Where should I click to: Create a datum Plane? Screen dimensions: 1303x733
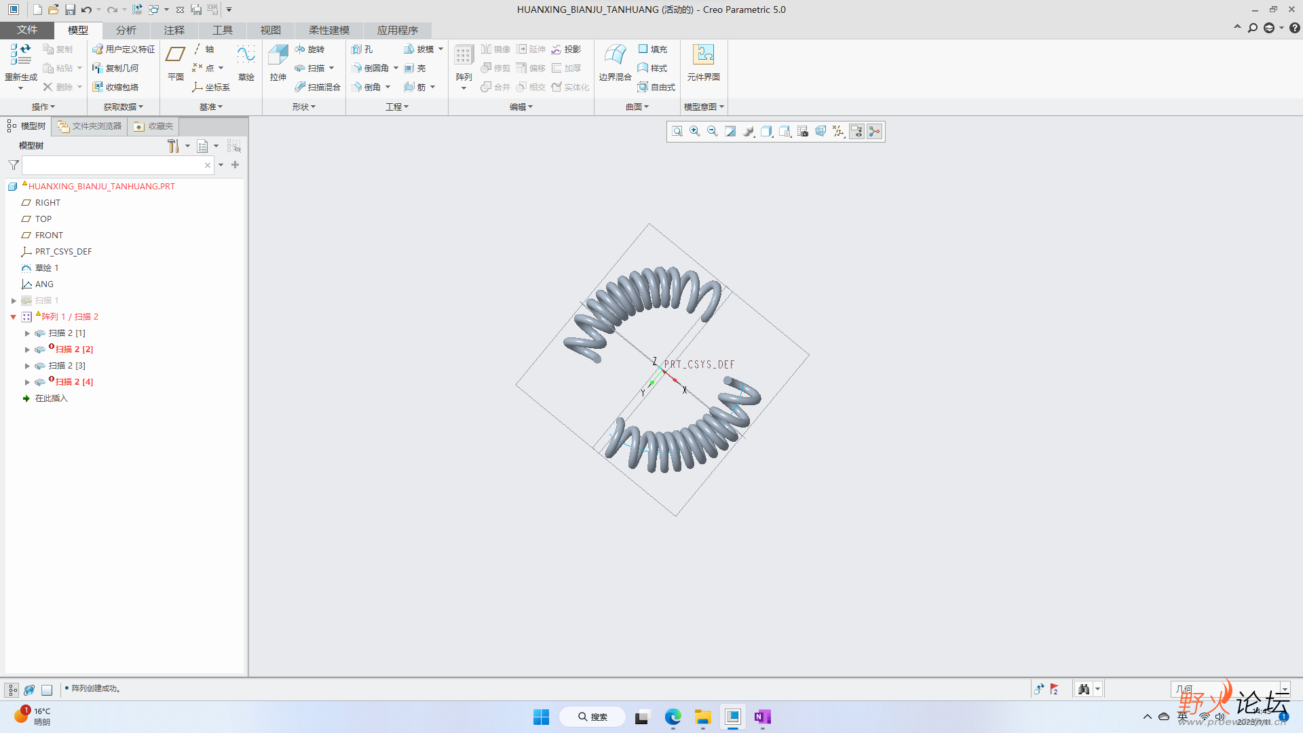(176, 63)
